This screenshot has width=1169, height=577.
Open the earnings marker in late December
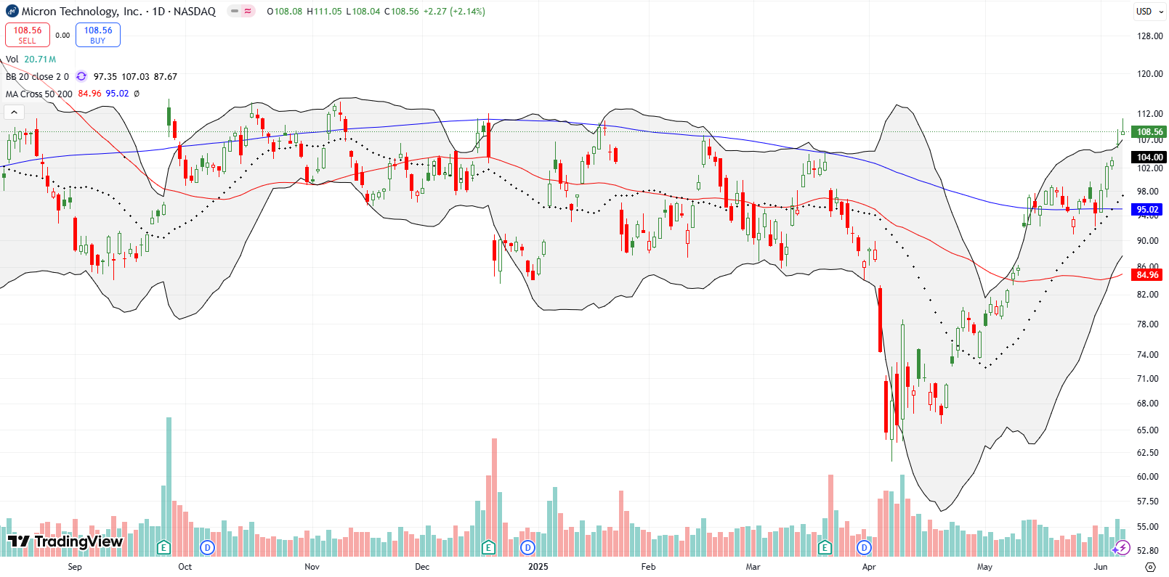pyautogui.click(x=488, y=547)
